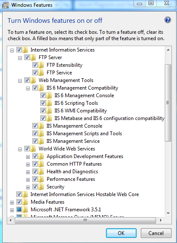Image resolution: width=177 pixels, height=243 pixels.
Task: Select Internet Information Services Hostable Web Core label
Action: coord(85,194)
